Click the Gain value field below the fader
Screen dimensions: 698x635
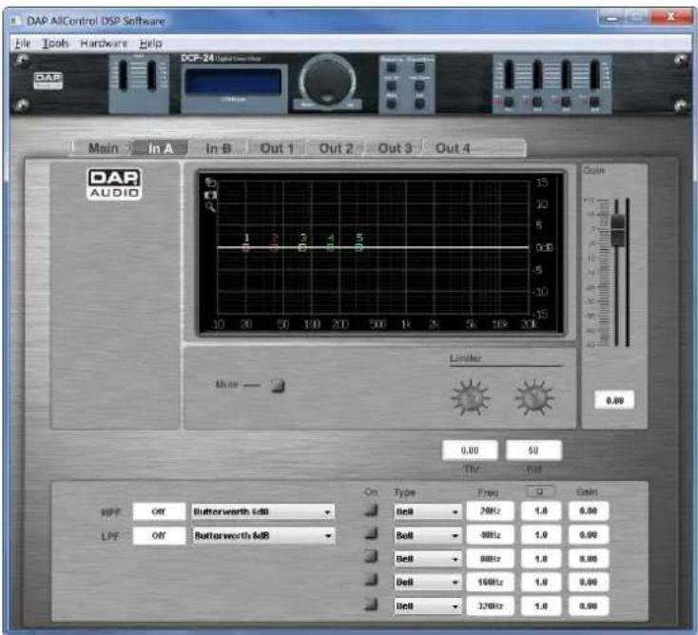pos(614,400)
